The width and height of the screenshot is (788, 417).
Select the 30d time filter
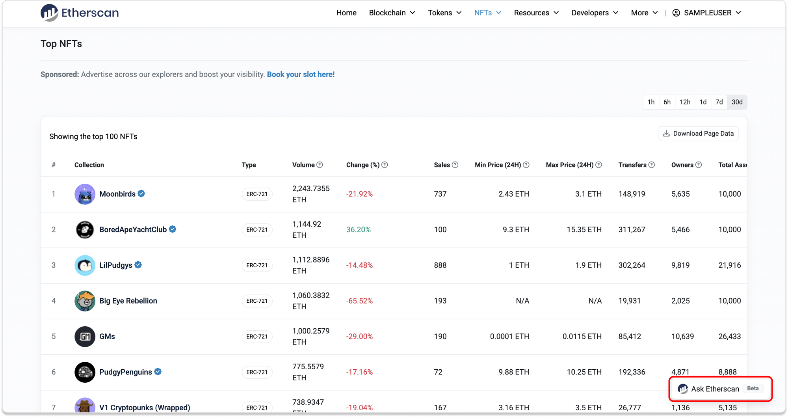(x=737, y=102)
